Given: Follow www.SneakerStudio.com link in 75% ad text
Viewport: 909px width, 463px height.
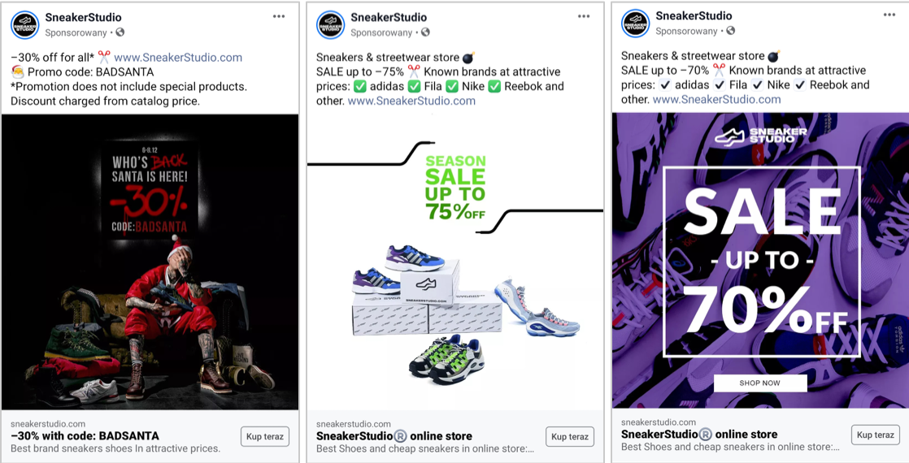Looking at the screenshot, I should pos(411,102).
